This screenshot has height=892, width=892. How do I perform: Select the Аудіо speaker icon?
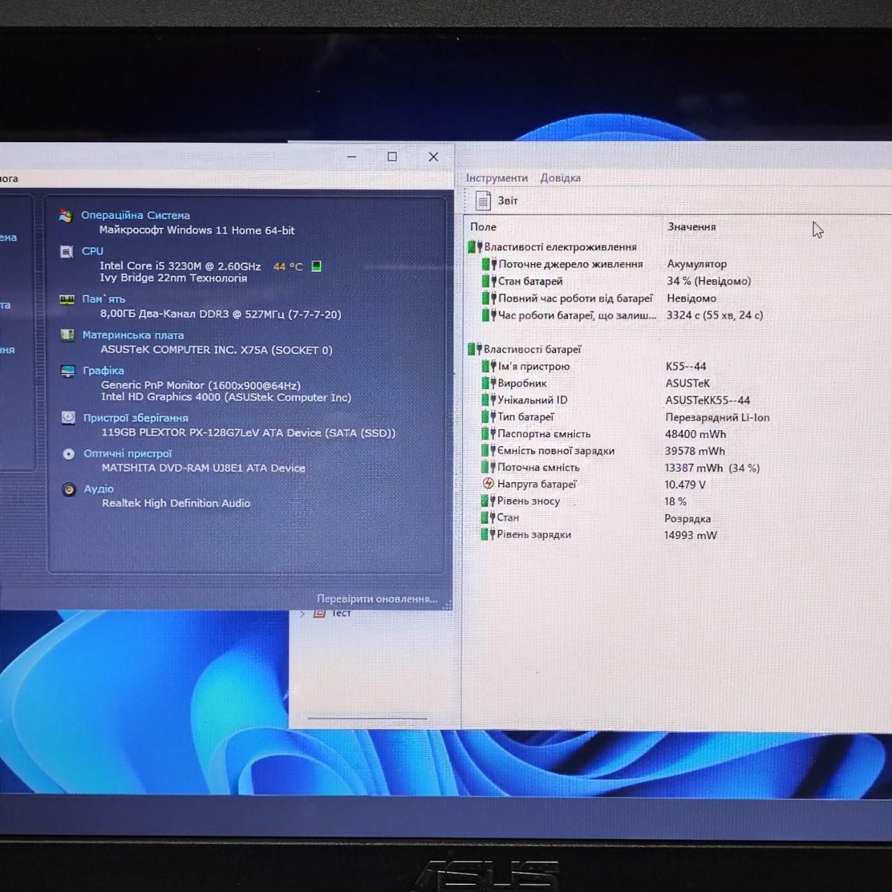68,489
